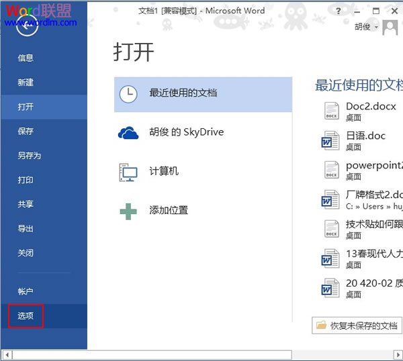Open the 信息 (Info) menu item
The height and width of the screenshot is (361, 403).
26,58
